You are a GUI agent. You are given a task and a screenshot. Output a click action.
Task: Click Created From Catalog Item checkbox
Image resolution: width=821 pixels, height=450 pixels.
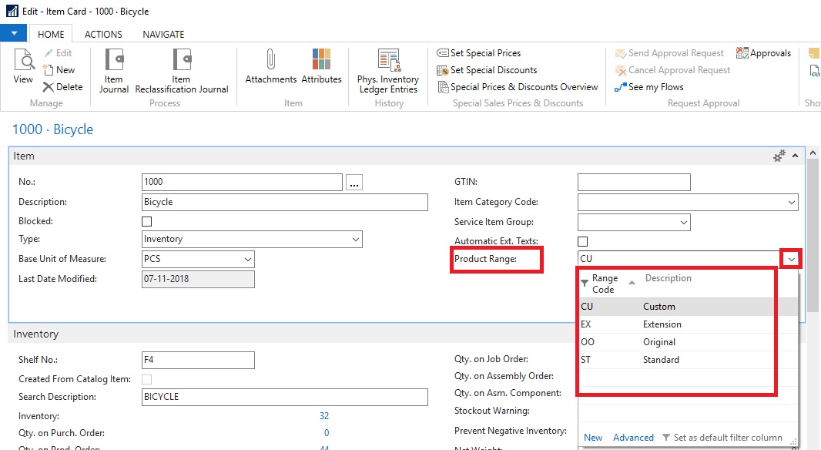(147, 379)
